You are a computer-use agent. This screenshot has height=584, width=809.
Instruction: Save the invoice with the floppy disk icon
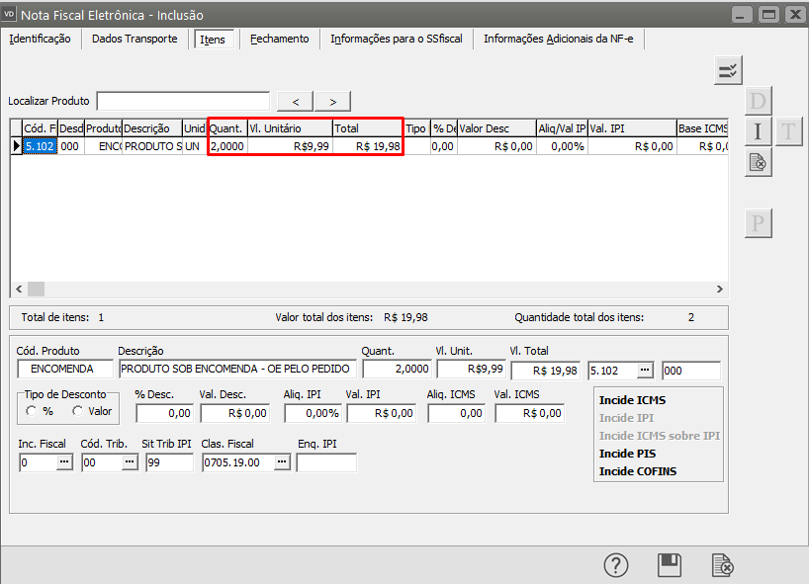tap(670, 564)
